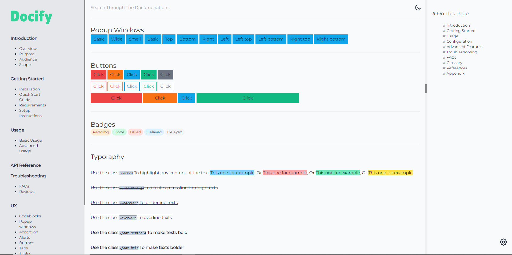The width and height of the screenshot is (512, 255).
Task: Click the outlined orange 'Click' button
Action: 115,86
